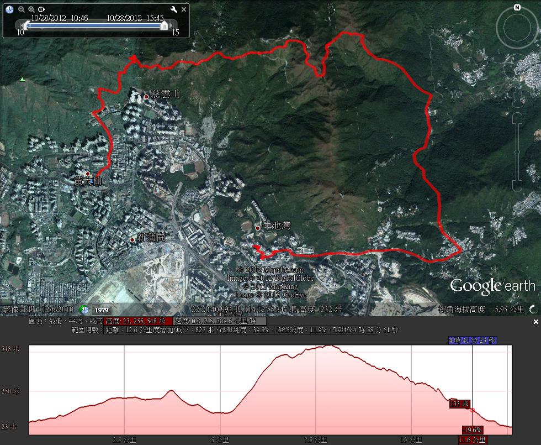
Task: Click the green triangle peak marker
Action: click(23, 80)
